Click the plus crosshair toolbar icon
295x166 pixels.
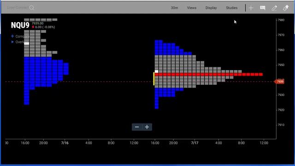[251, 8]
